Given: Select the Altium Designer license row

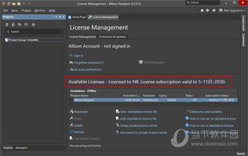Looking at the screenshot, I should (x=156, y=100).
